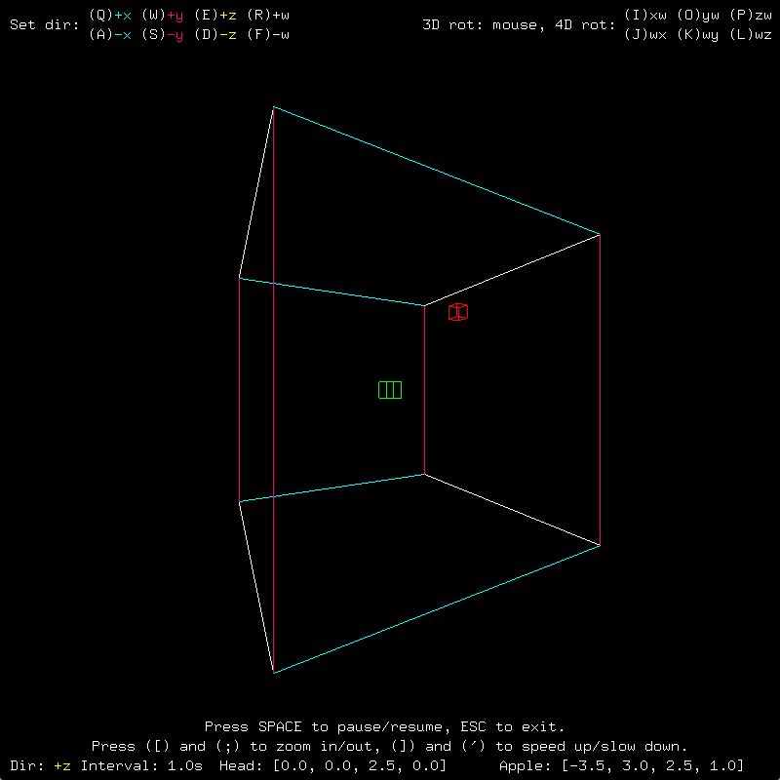
Task: Select the (E)+z direction label
Action: [215, 16]
